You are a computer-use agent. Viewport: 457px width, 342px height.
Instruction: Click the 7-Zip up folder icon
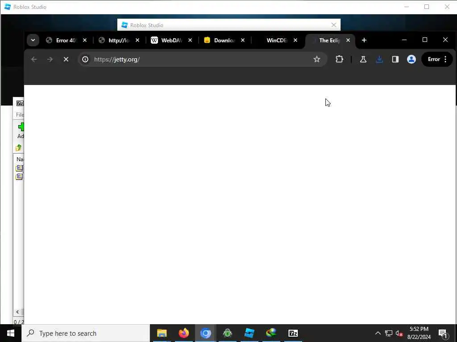tap(19, 148)
